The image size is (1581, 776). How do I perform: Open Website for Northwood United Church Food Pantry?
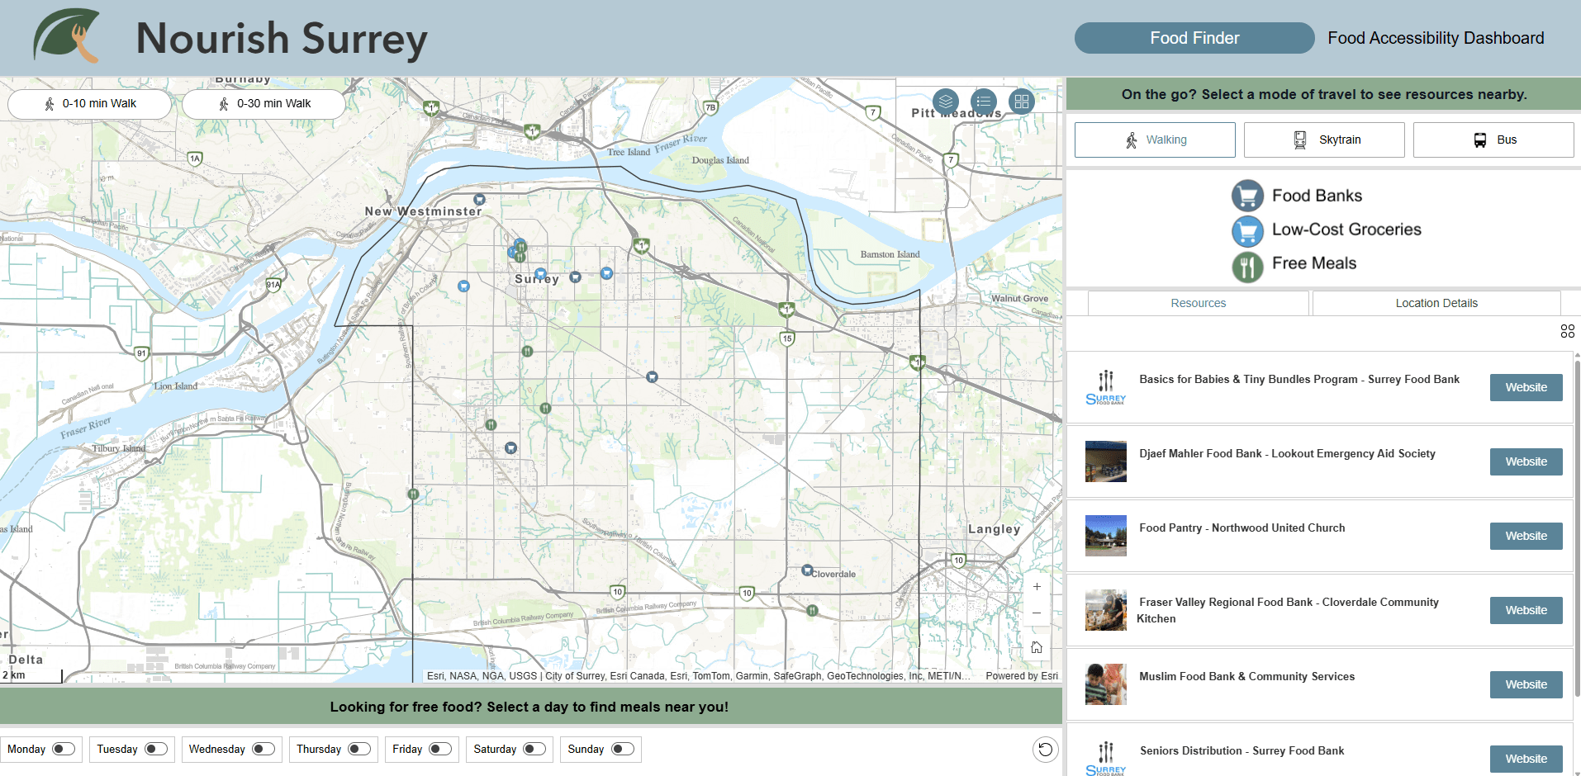point(1526,536)
